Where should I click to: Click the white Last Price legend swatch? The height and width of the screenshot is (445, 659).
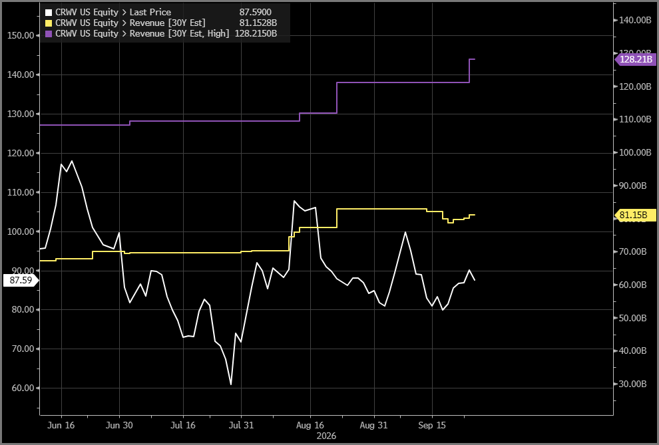tap(49, 13)
